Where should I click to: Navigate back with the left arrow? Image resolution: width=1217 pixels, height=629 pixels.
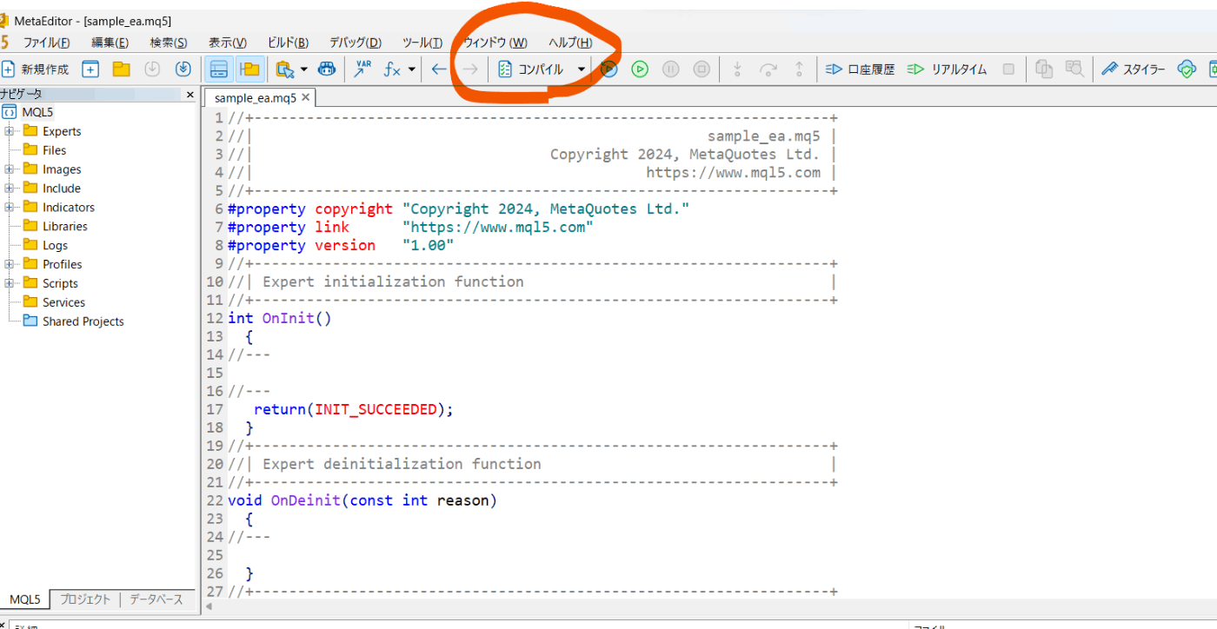pos(439,70)
